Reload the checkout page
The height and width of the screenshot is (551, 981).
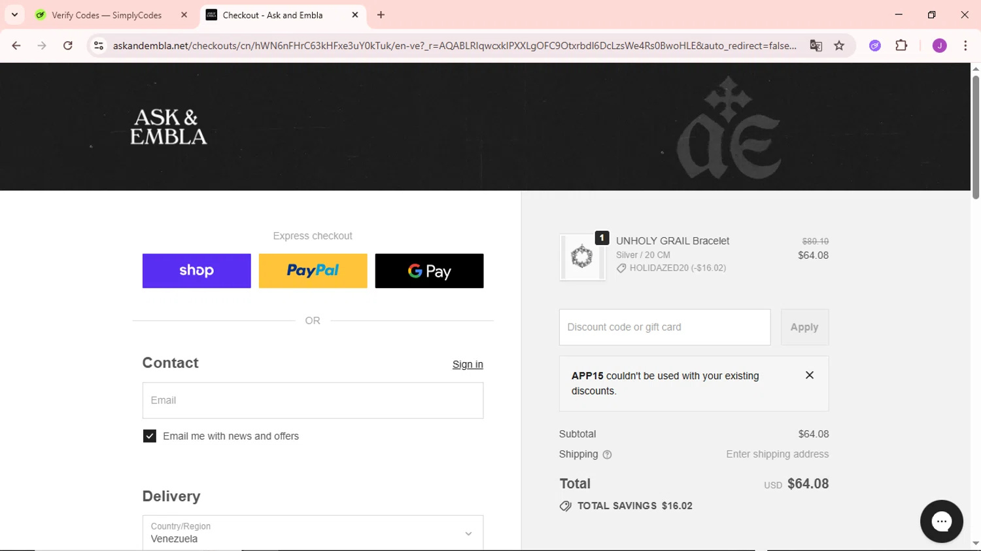[68, 46]
